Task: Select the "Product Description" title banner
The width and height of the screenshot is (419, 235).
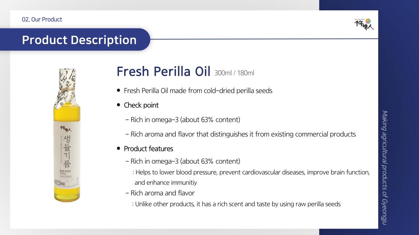Action: click(79, 40)
